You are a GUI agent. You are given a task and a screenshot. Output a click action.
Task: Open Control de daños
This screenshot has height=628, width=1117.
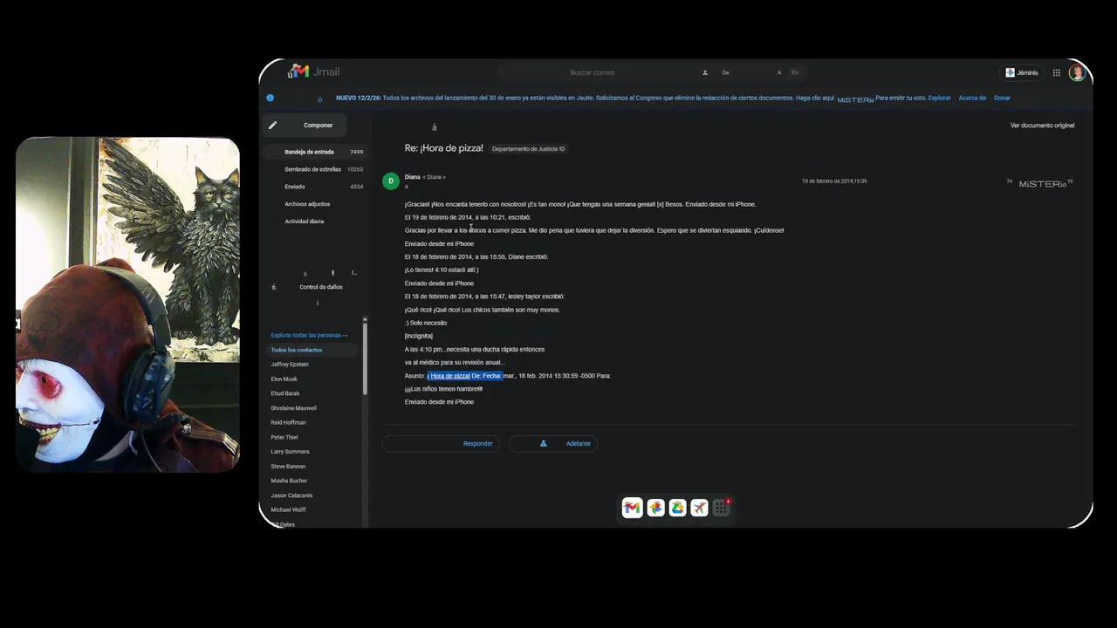321,287
